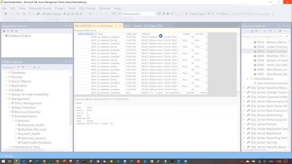Viewport: 292px width, 164px height.
Task: Open the Filters dialog button
Action: 223,14
